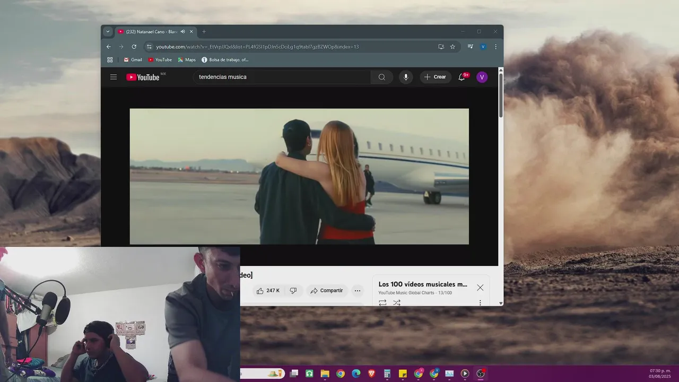Image resolution: width=679 pixels, height=382 pixels.
Task: Select the Natanael Cano YouTube tab
Action: [x=151, y=32]
